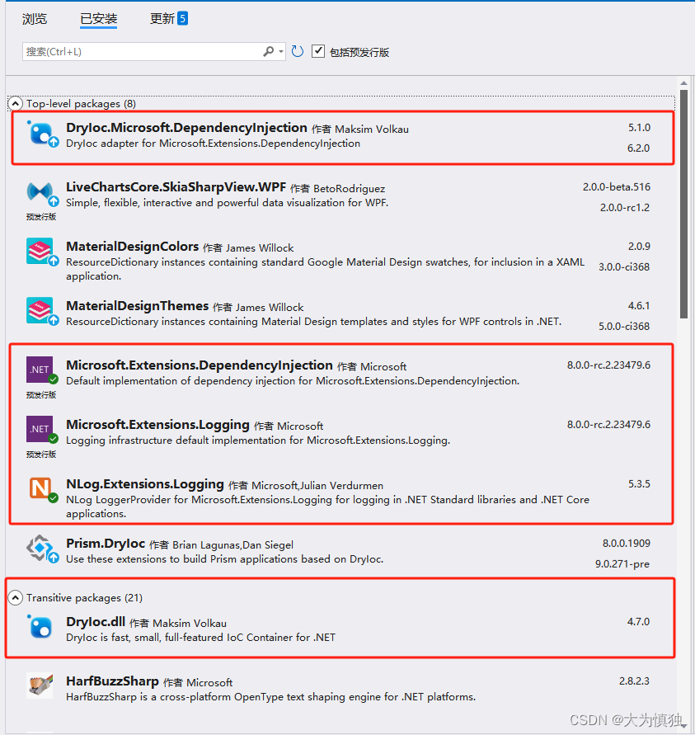Click the Microsoft.Extensions.DependencyInjection .NET icon
This screenshot has height=735, width=695.
point(40,370)
